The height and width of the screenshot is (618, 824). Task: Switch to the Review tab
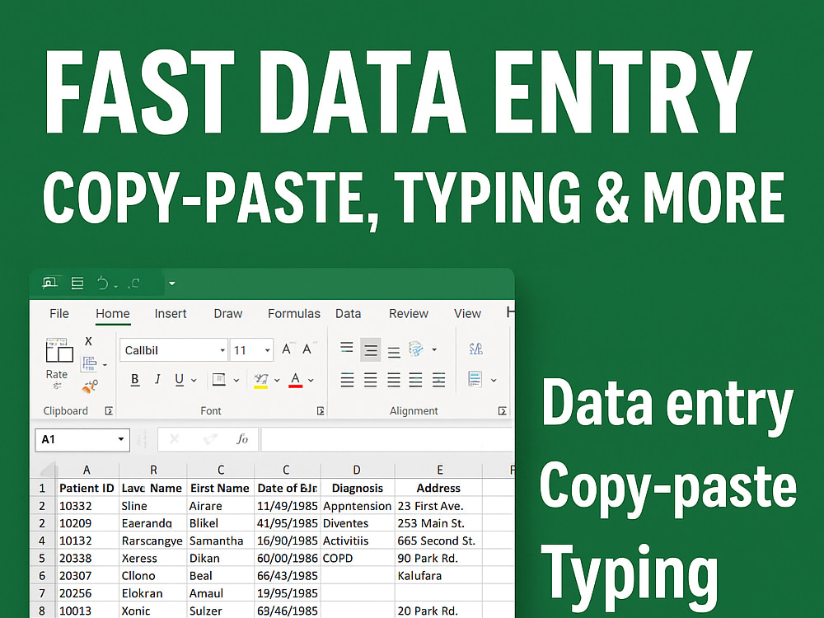point(409,314)
